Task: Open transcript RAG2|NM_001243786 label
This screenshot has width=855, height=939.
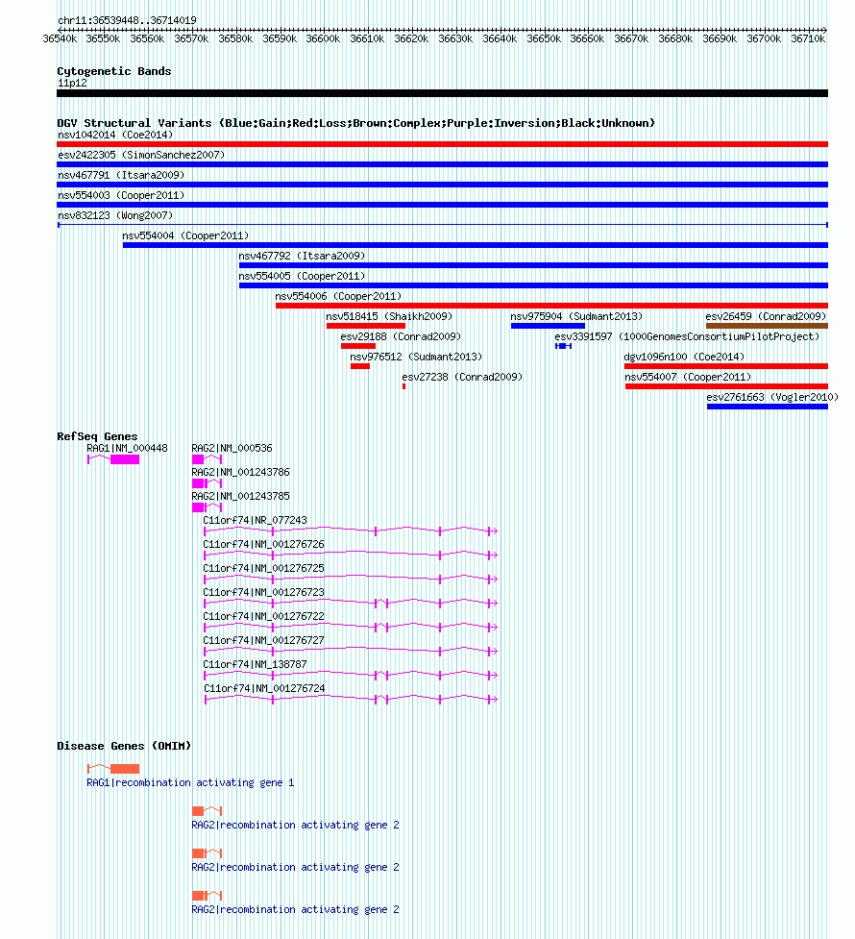Action: point(241,473)
